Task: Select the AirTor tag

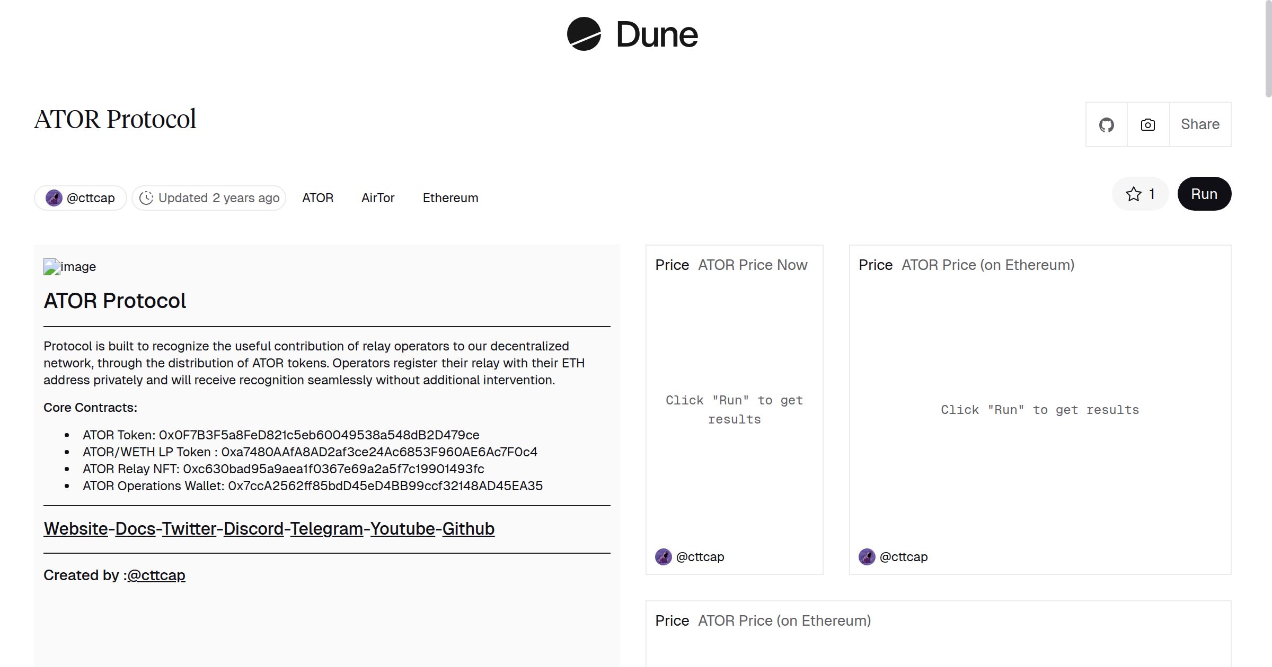Action: coord(378,198)
